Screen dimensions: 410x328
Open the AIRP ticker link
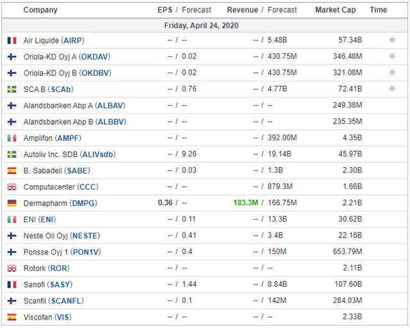[x=70, y=40]
